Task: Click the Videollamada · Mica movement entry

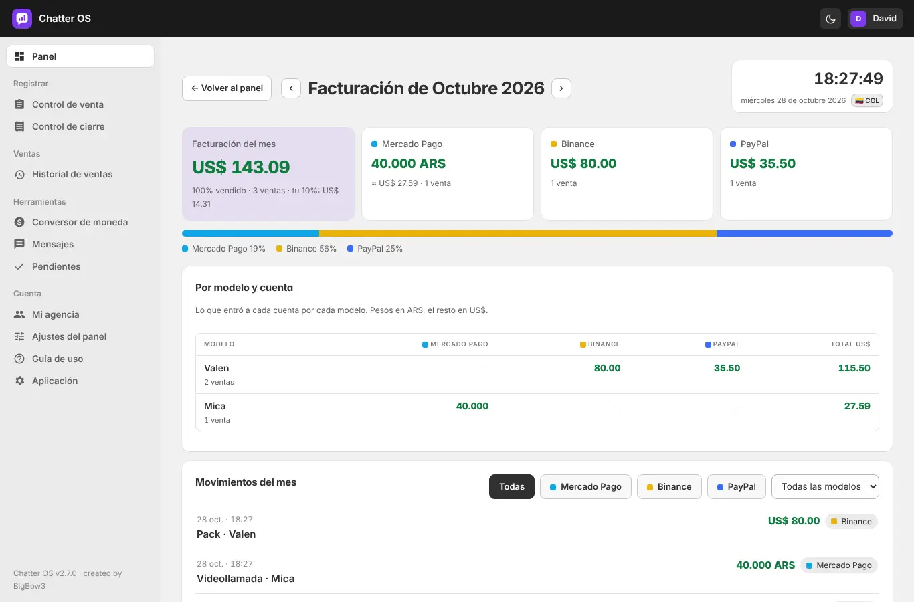Action: coord(537,572)
